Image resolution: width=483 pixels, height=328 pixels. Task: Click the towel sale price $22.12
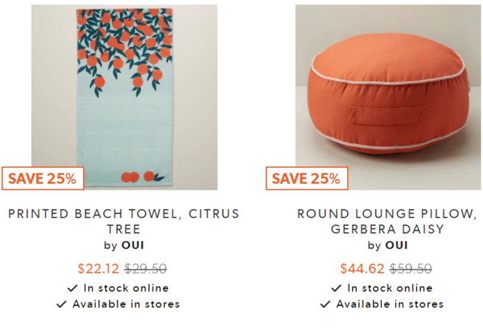98,269
